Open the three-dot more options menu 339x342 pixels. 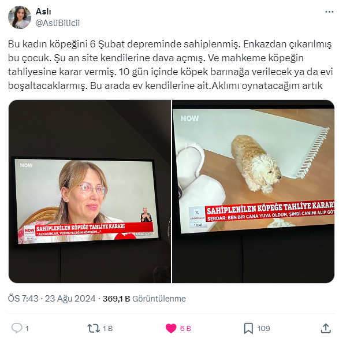[329, 12]
